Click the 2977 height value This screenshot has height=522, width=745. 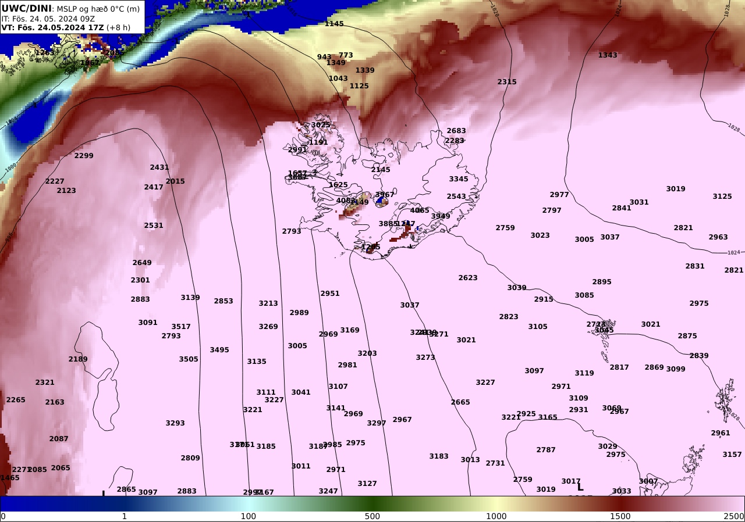(x=559, y=195)
